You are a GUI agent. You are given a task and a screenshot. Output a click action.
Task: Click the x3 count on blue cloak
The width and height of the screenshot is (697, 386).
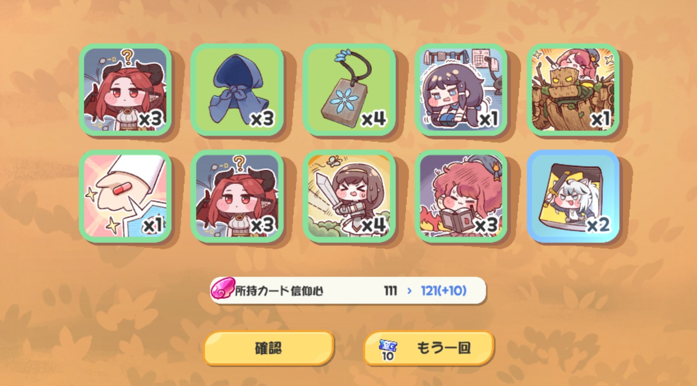point(262,118)
